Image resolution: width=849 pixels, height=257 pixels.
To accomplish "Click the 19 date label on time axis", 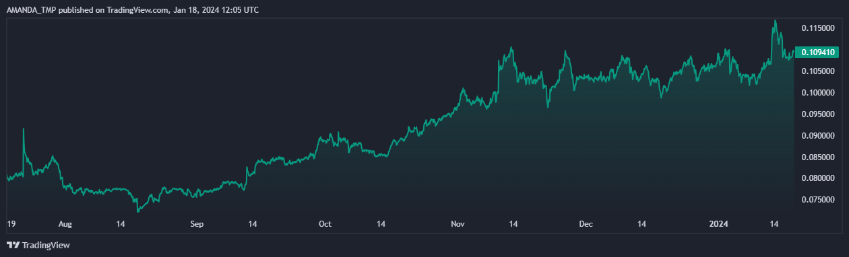I will coord(11,223).
